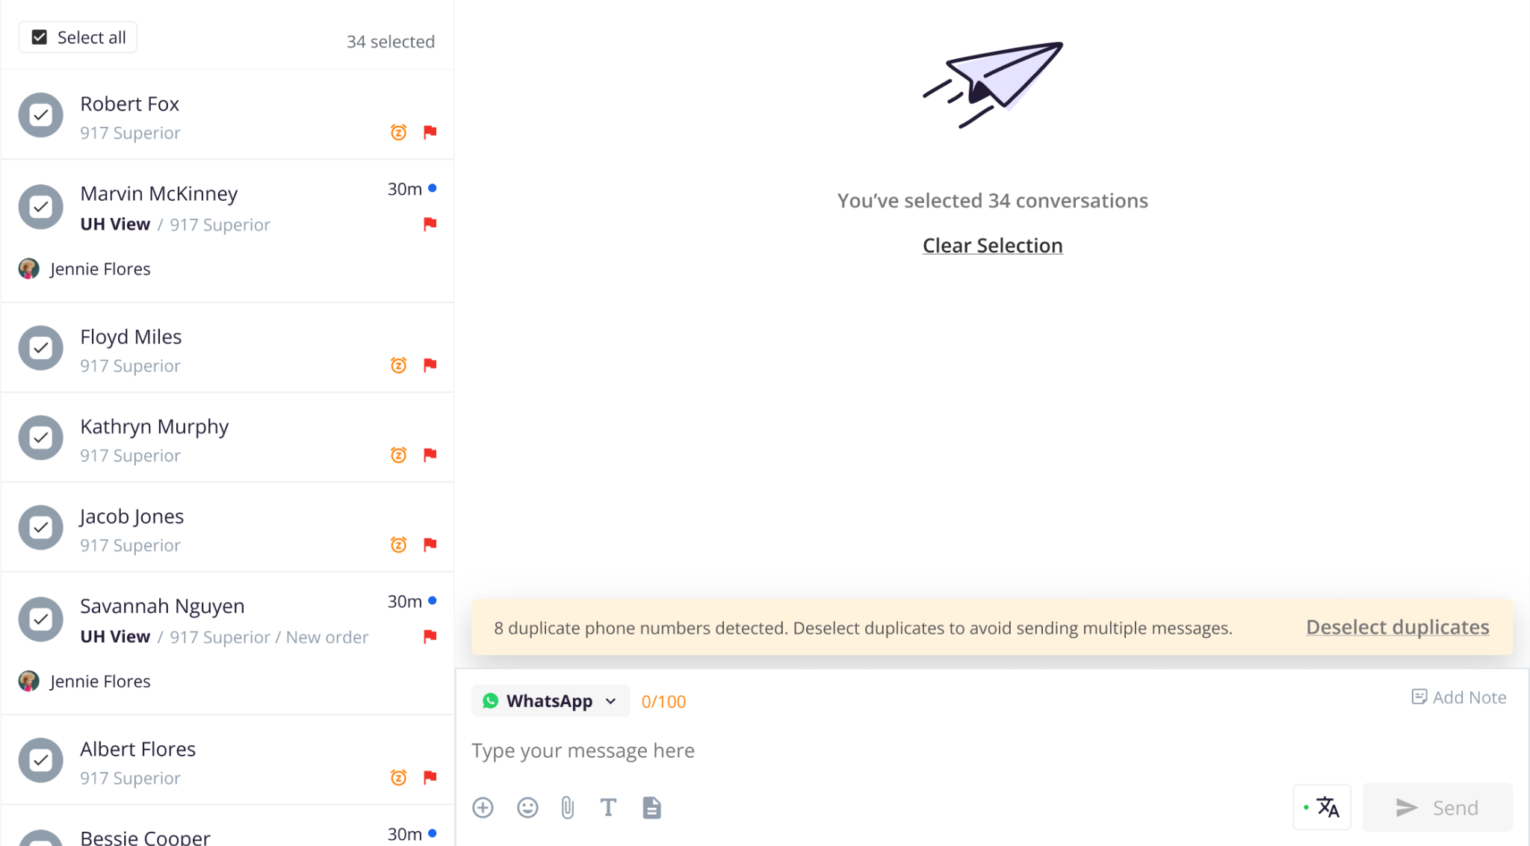The width and height of the screenshot is (1530, 846).
Task: Click the translate language icon
Action: point(1322,807)
